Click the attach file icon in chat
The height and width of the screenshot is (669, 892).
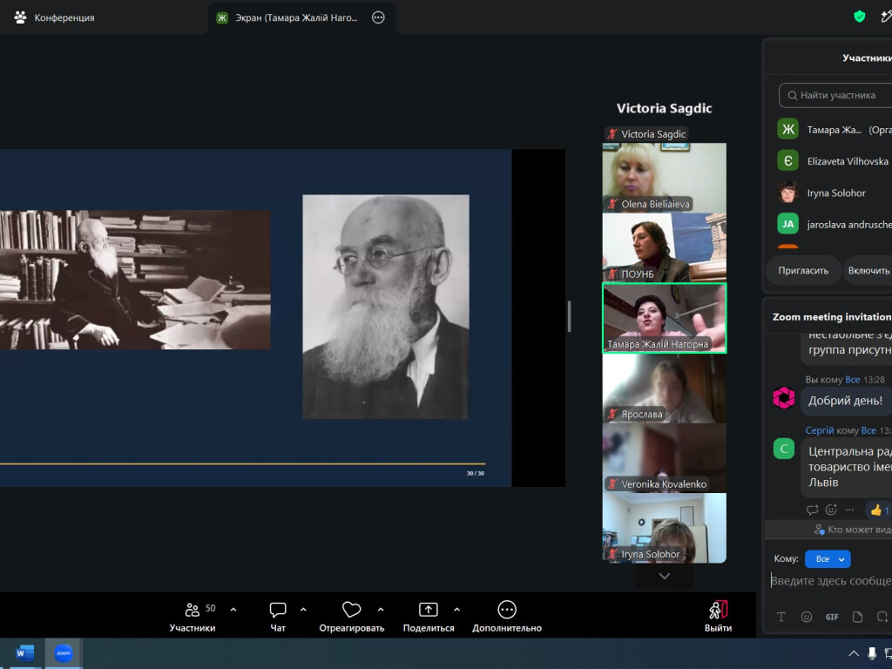tap(857, 617)
